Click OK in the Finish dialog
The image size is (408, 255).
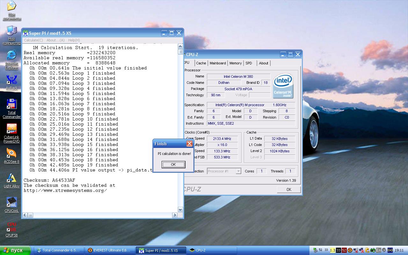tap(173, 164)
